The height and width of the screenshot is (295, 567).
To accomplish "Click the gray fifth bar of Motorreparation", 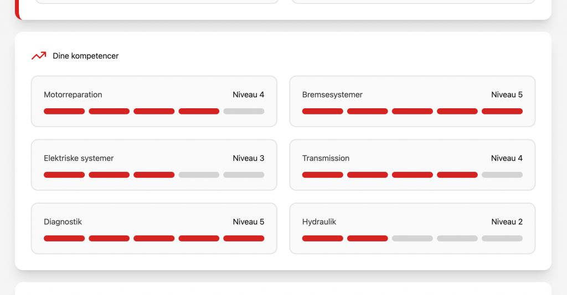I will click(x=244, y=111).
